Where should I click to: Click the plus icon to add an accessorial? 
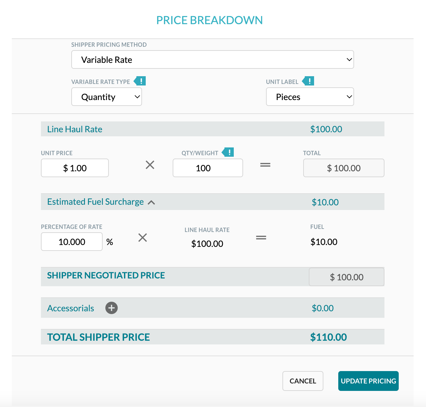111,308
